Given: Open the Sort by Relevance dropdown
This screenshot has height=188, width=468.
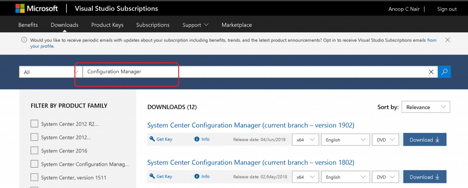Looking at the screenshot, I should tap(426, 107).
